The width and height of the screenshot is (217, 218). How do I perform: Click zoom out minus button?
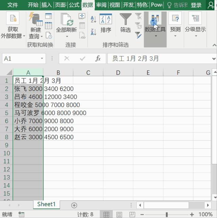(142, 215)
